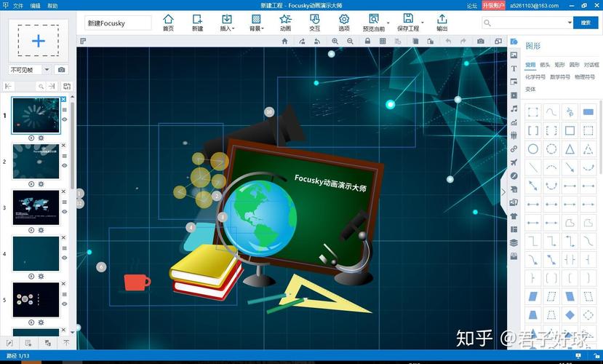Collapse right panel with the chevron handle
Viewport: 603px width, 364px height.
(x=503, y=192)
